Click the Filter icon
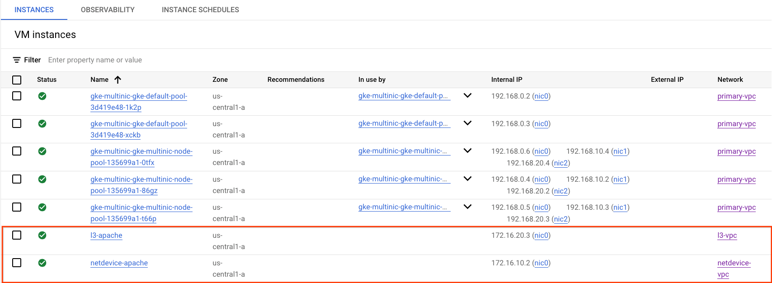772x283 pixels. 17,60
